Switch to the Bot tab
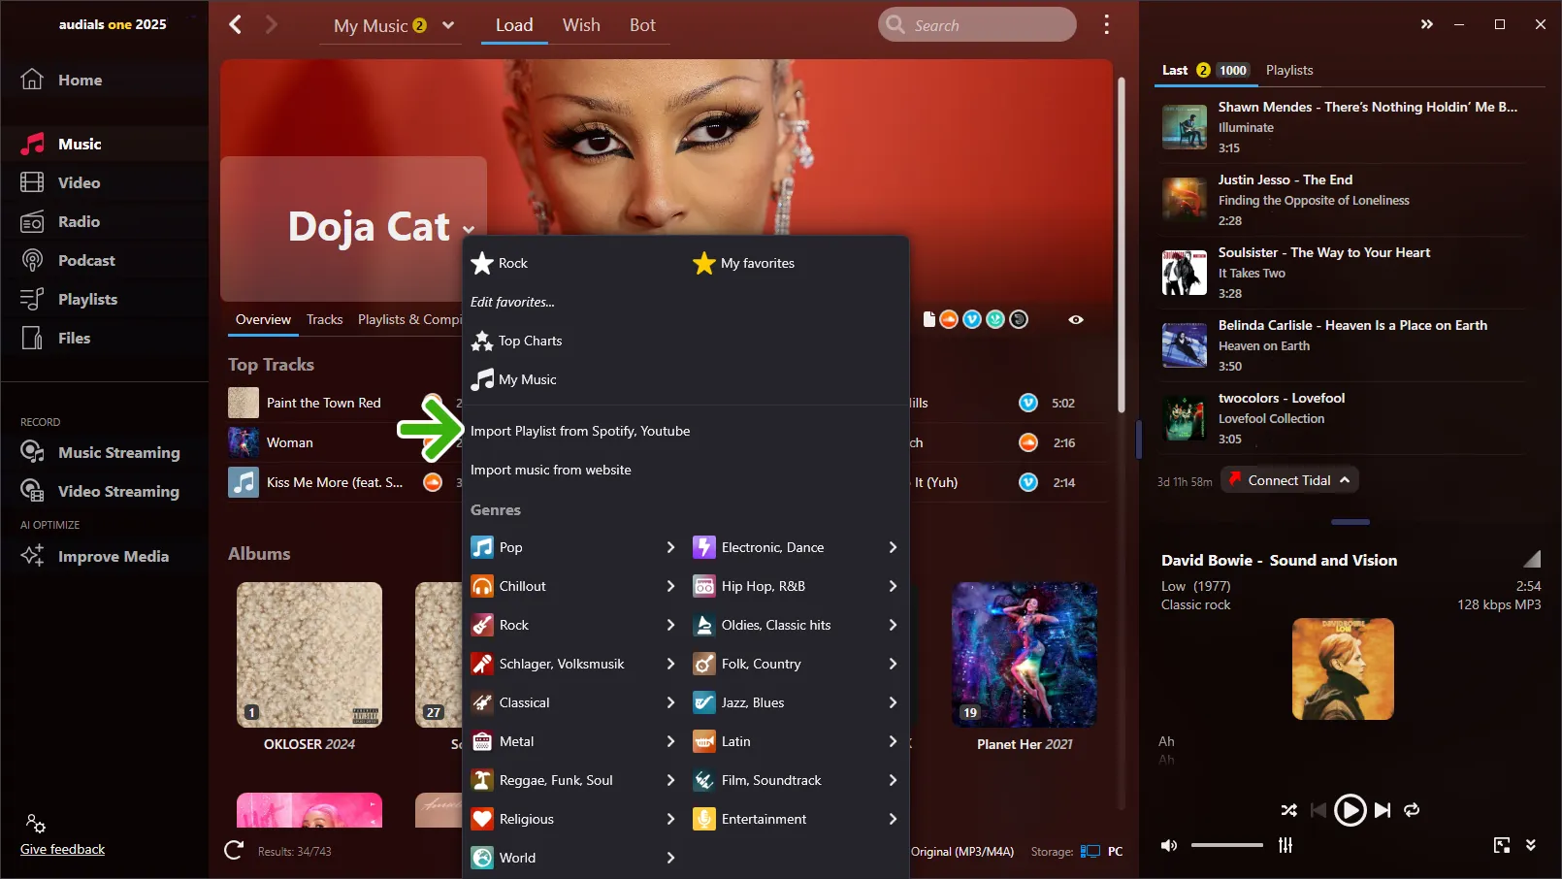1562x879 pixels. [642, 25]
